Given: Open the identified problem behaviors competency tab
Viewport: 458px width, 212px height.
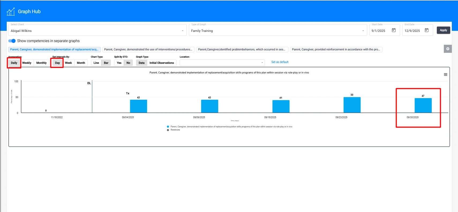Looking at the screenshot, I should [242, 49].
